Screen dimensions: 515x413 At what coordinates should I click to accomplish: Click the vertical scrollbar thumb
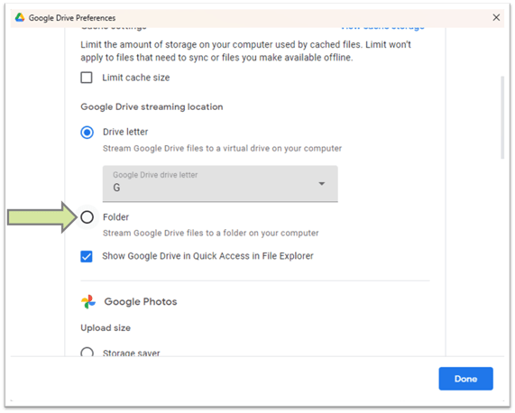[501, 117]
